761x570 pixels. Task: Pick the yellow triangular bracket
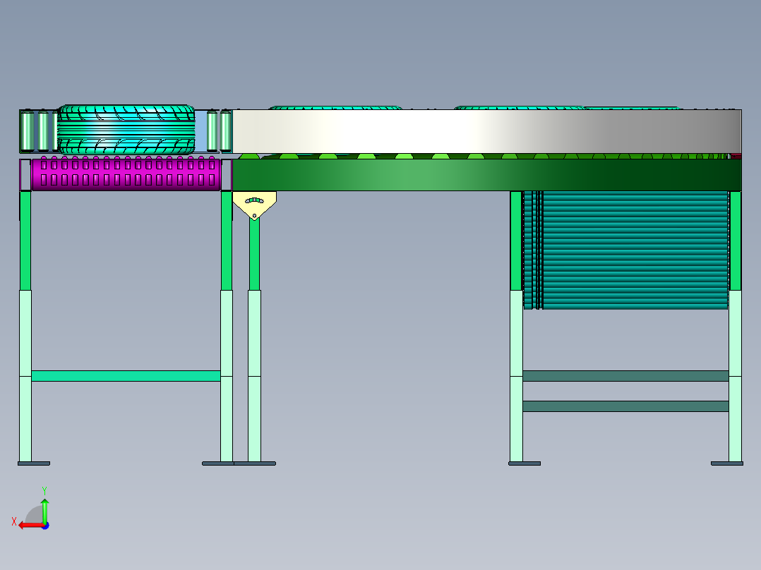(x=254, y=205)
